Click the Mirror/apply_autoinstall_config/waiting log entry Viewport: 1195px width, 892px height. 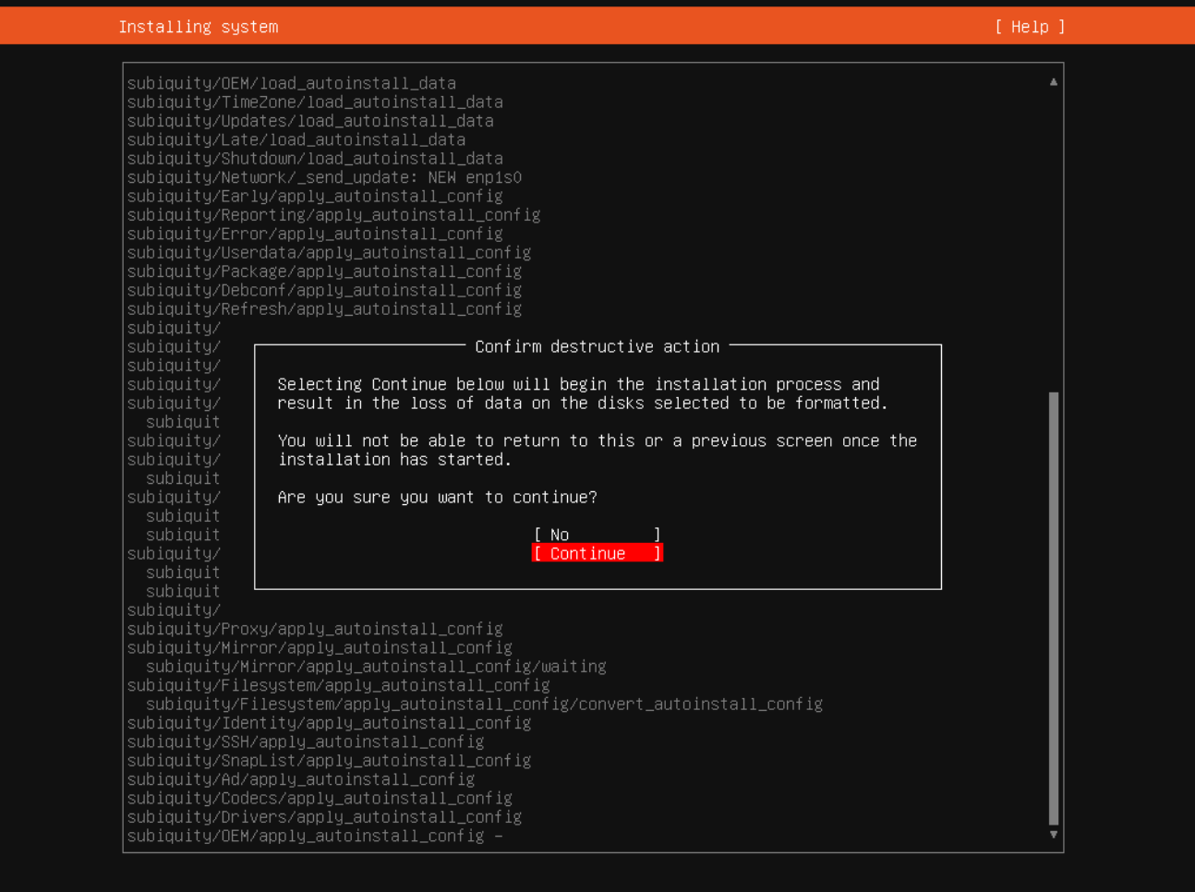coord(376,667)
